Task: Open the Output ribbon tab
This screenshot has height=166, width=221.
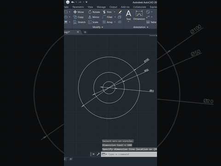Action: coord(113,7)
